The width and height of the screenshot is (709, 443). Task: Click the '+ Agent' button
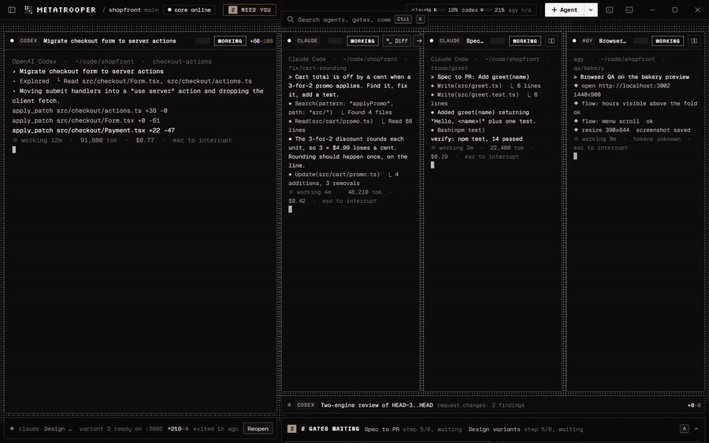click(x=564, y=9)
